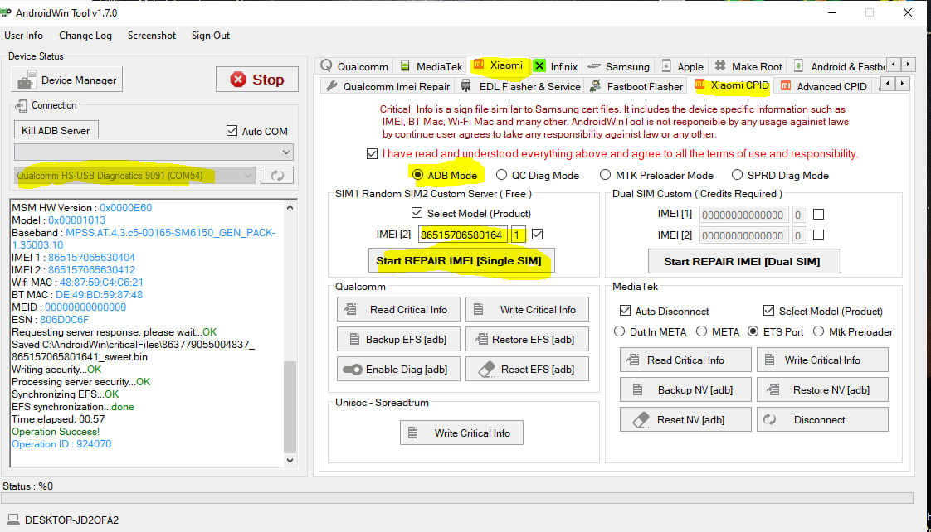931x532 pixels.
Task: Click the red Stop button
Action: [x=257, y=80]
